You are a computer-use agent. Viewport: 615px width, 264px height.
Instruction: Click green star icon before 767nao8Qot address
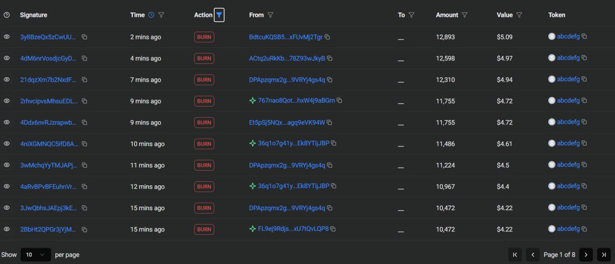click(253, 101)
